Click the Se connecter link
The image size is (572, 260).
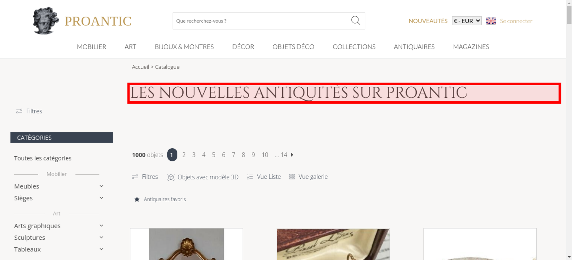516,21
